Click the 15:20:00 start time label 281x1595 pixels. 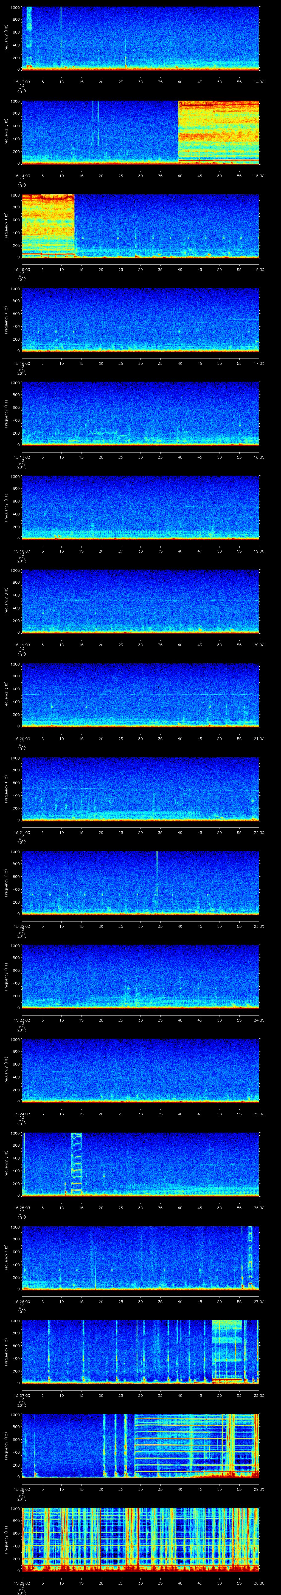coord(22,738)
